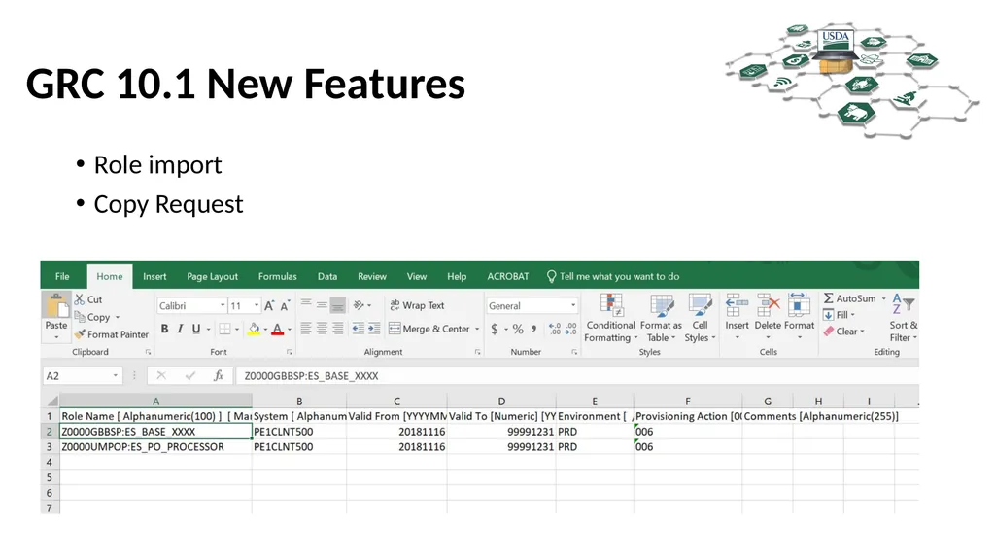Apply accounting dollar format
This screenshot has height=559, width=995.
pos(495,329)
